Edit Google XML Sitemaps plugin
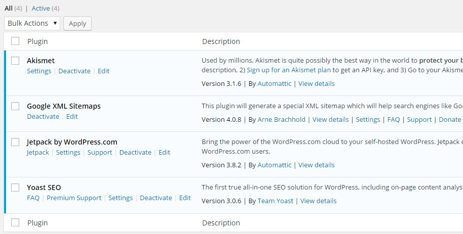The height and width of the screenshot is (234, 463). tap(72, 116)
